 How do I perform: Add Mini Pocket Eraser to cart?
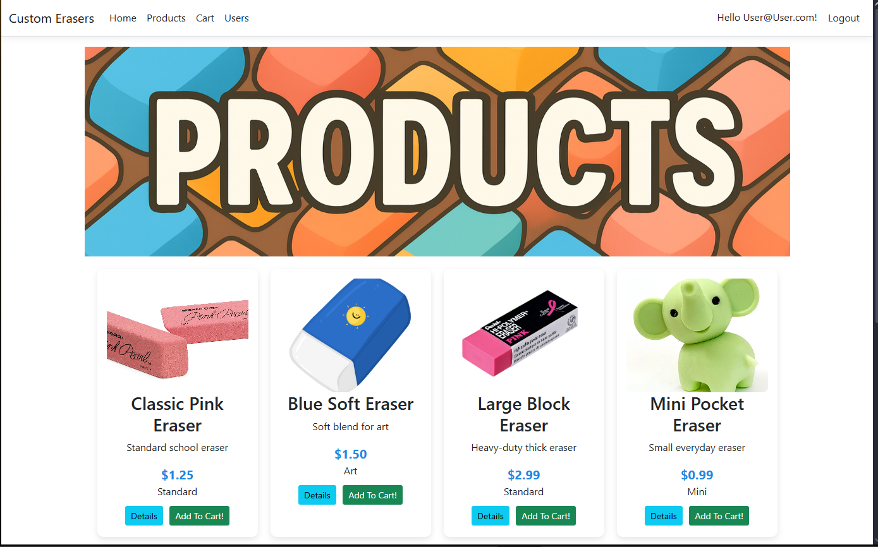click(x=719, y=516)
